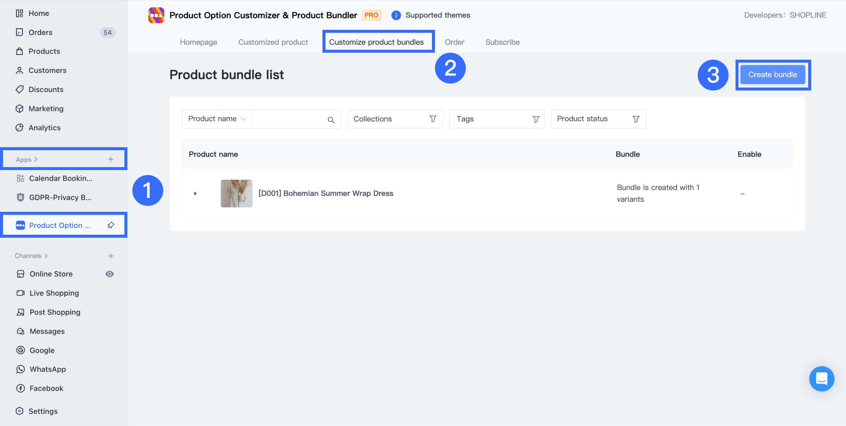Click the Orders count badge 54

[107, 32]
